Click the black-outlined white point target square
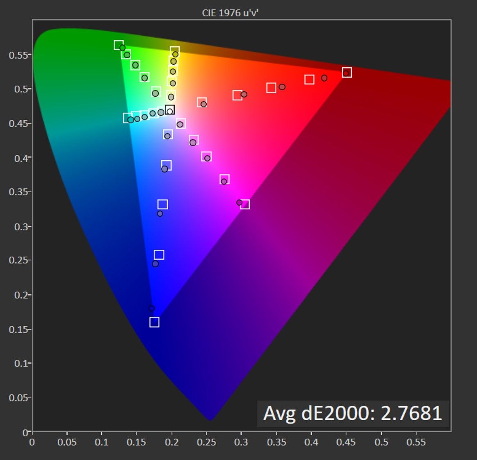Viewport: 477px width, 460px height. 170,109
